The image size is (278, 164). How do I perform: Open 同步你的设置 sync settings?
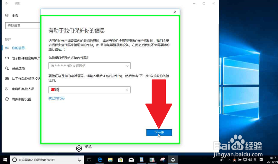click(x=17, y=99)
